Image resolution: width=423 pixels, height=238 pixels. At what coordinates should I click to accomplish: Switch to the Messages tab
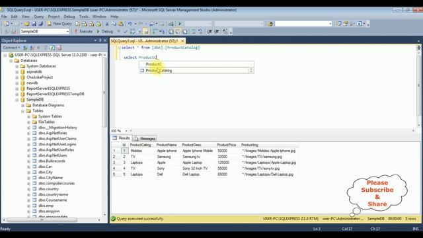pos(145,138)
